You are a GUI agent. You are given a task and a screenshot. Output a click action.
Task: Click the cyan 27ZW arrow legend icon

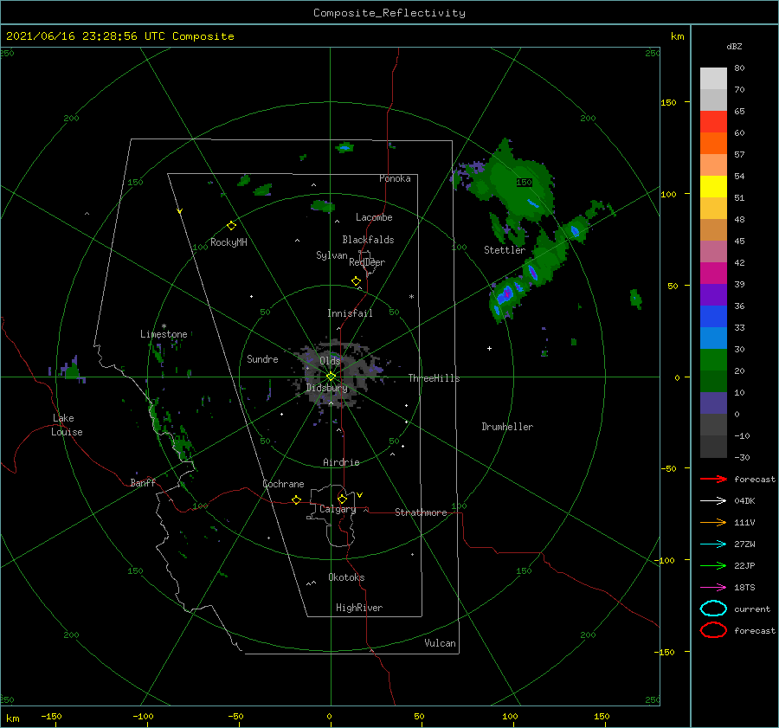click(713, 544)
